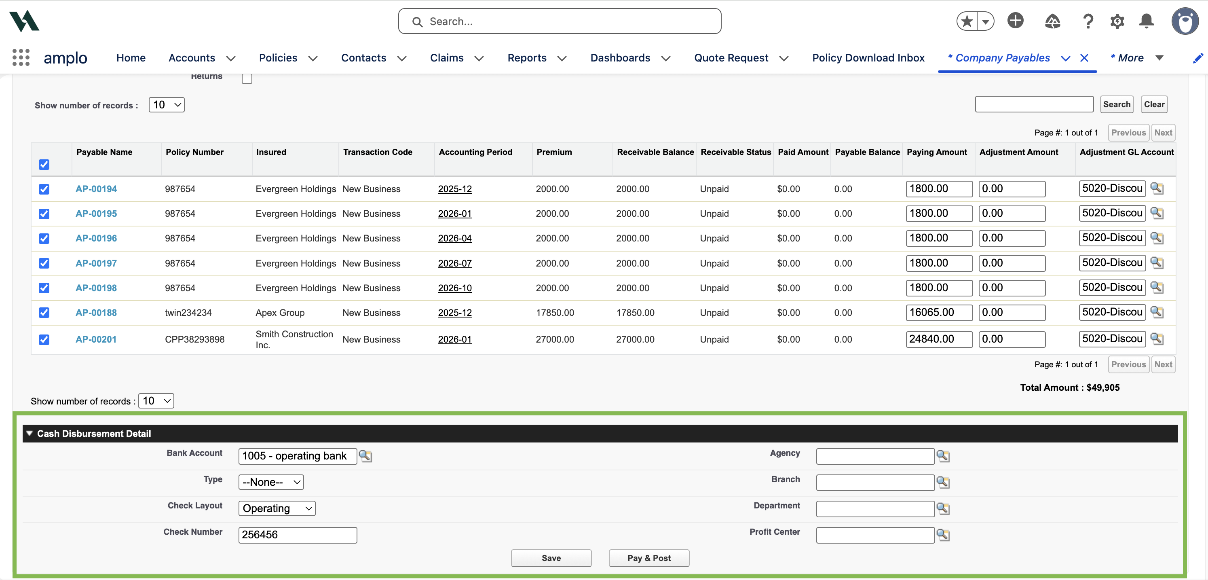
Task: Uncheck the AP-00198 row checkbox
Action: tap(44, 288)
